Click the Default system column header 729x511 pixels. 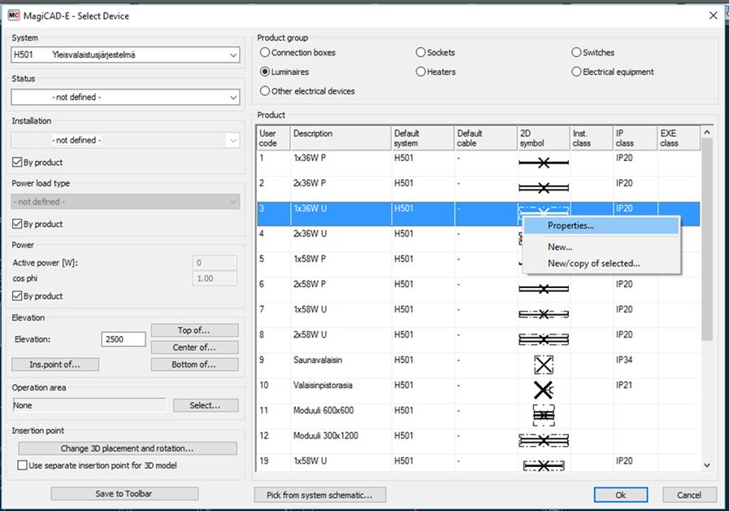pos(423,138)
